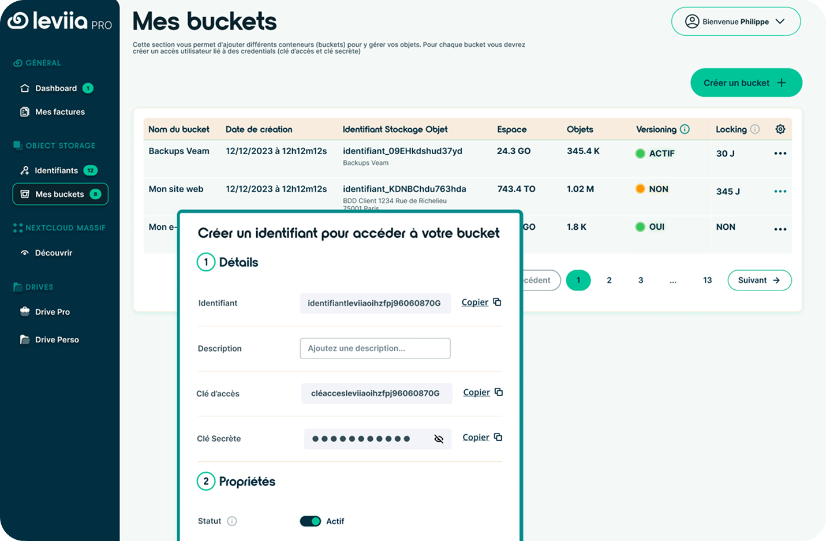Copy the Identifiant value using copy icon
The height and width of the screenshot is (541, 826).
pos(497,302)
